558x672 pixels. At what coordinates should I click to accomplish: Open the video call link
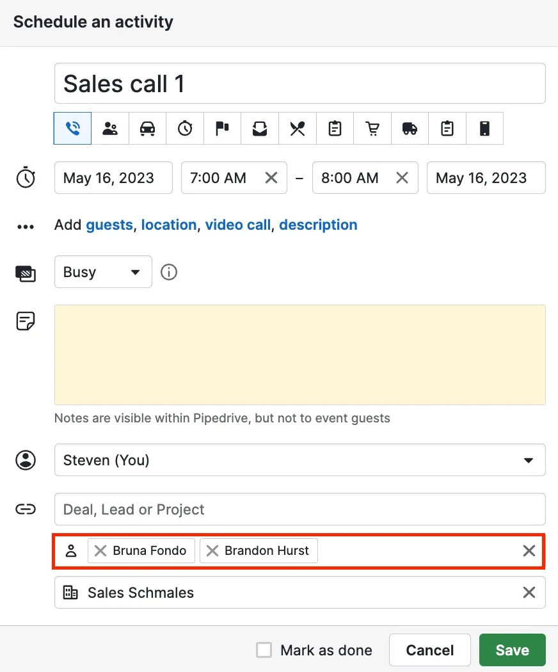coord(238,225)
